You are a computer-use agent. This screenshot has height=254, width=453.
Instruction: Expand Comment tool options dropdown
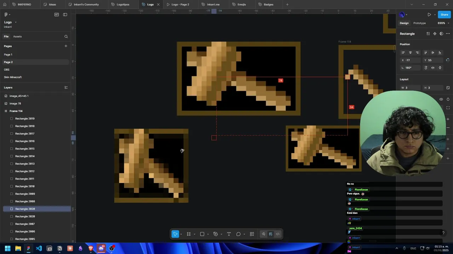(x=244, y=234)
